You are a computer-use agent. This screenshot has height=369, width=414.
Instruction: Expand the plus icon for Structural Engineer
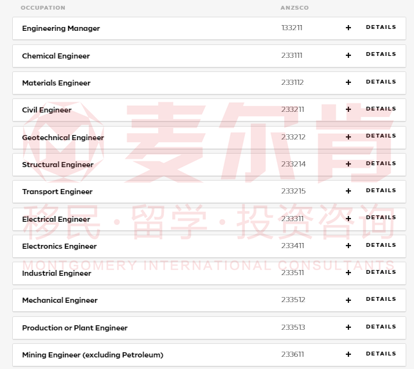(348, 164)
